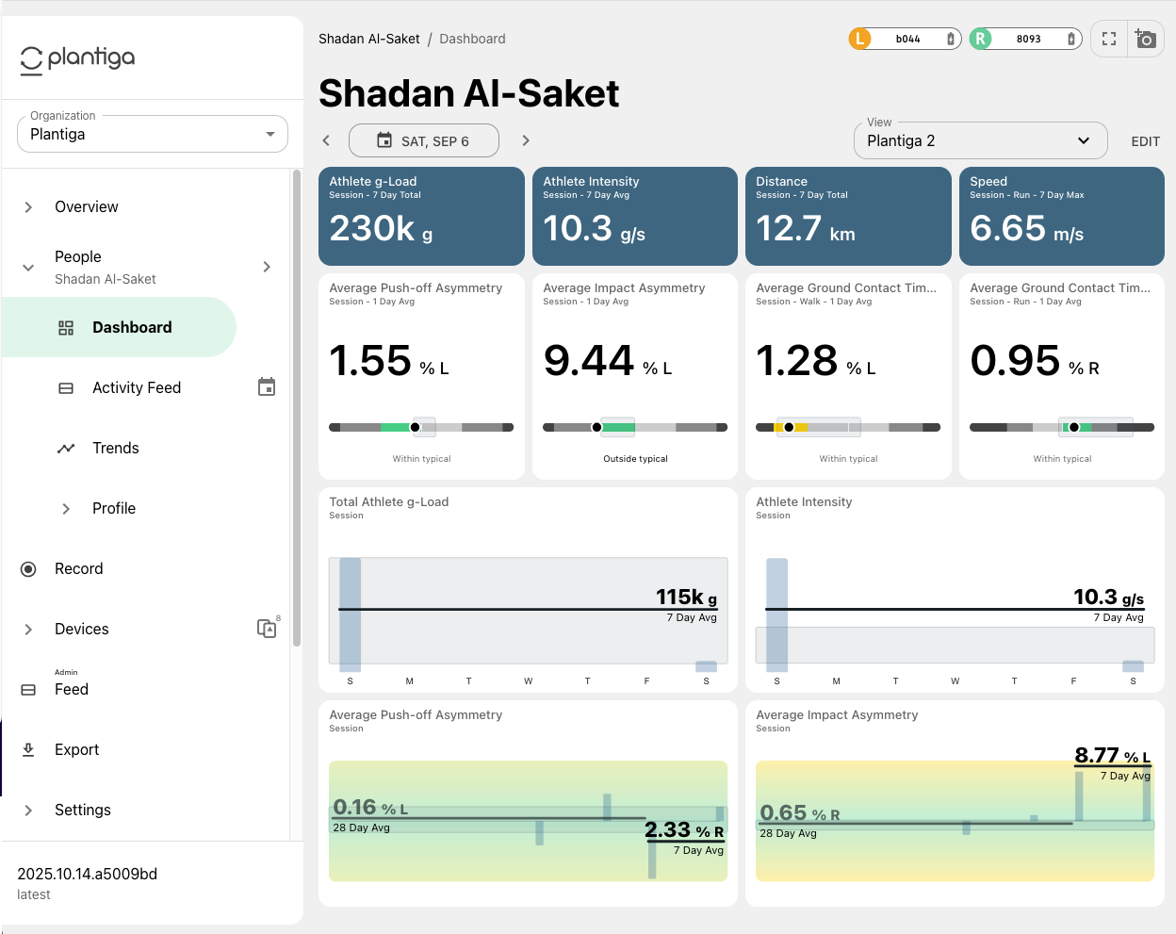This screenshot has width=1176, height=934.
Task: Click the EDIT button
Action: click(x=1146, y=141)
